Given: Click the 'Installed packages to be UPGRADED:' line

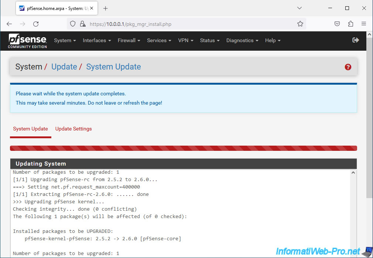Looking at the screenshot, I should 63,231.
